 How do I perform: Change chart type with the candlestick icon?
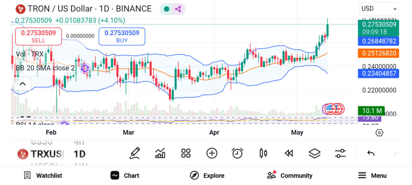point(263,153)
